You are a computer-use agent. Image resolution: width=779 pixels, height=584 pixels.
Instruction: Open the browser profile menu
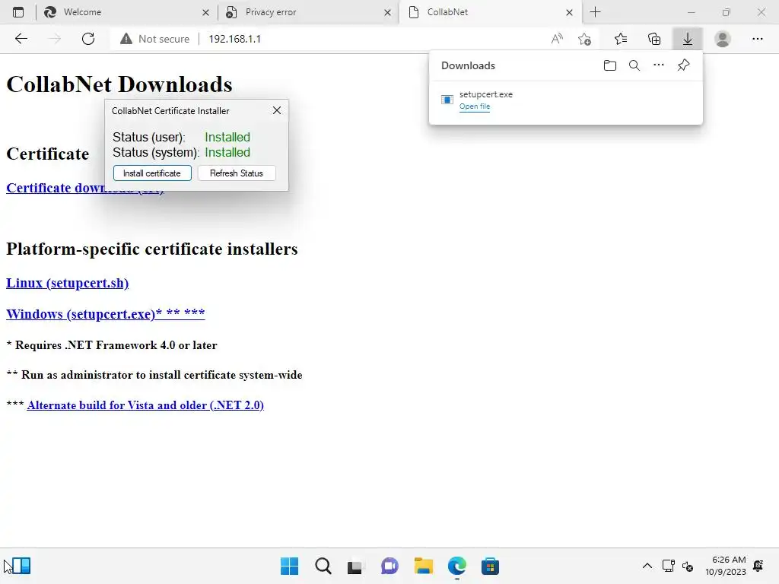723,39
